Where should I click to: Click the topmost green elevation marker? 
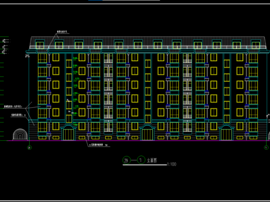pyautogui.click(x=4, y=36)
